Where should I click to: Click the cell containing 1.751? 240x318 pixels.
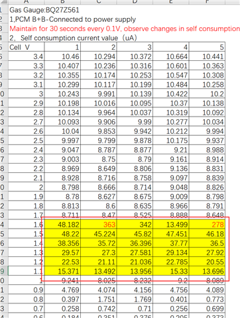99,299
